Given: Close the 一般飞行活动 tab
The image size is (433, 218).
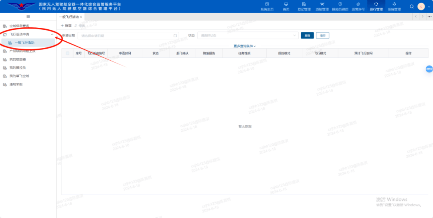Looking at the screenshot, I should pos(81,17).
